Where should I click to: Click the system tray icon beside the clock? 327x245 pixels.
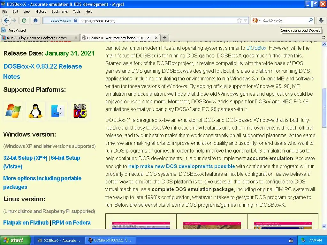pyautogui.click(x=303, y=240)
